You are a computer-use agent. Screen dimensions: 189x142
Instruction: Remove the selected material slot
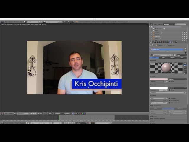[185, 51]
